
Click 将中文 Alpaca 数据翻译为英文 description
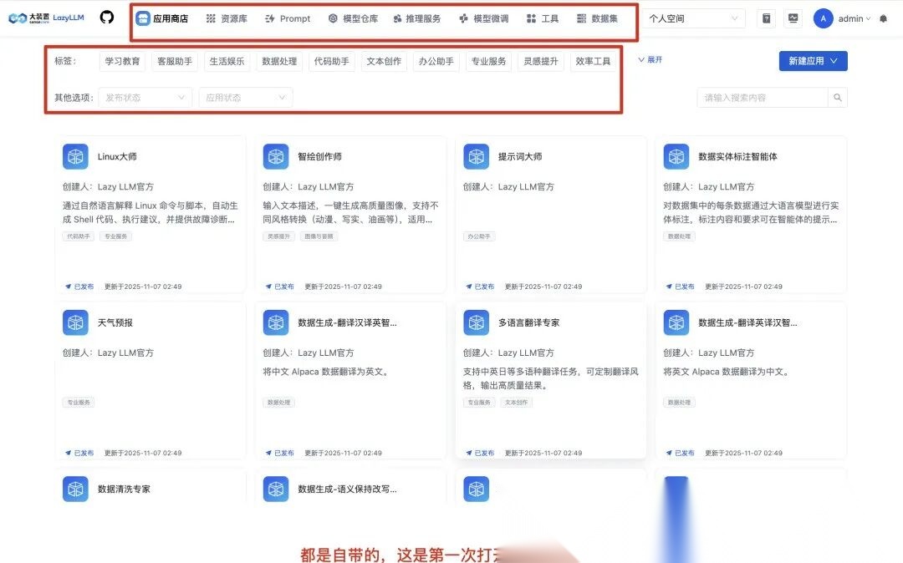click(x=326, y=372)
